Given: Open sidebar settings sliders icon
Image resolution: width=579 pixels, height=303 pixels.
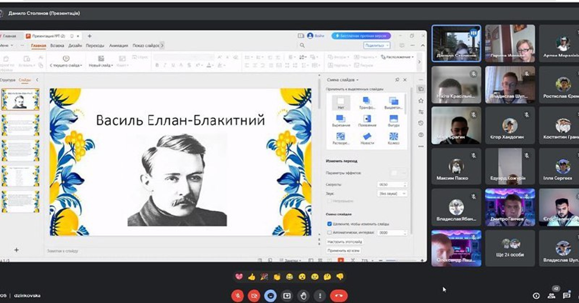Looking at the screenshot, I should (421, 112).
